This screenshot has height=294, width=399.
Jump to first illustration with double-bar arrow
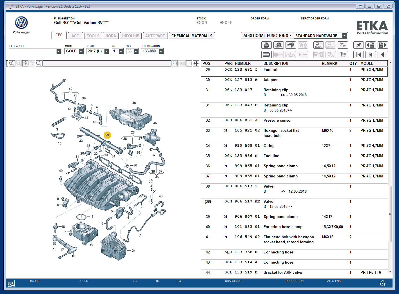click(x=358, y=55)
